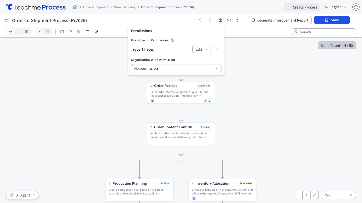Open the manual book icon on Order Receipt
The image size is (362, 203).
pos(152,100)
